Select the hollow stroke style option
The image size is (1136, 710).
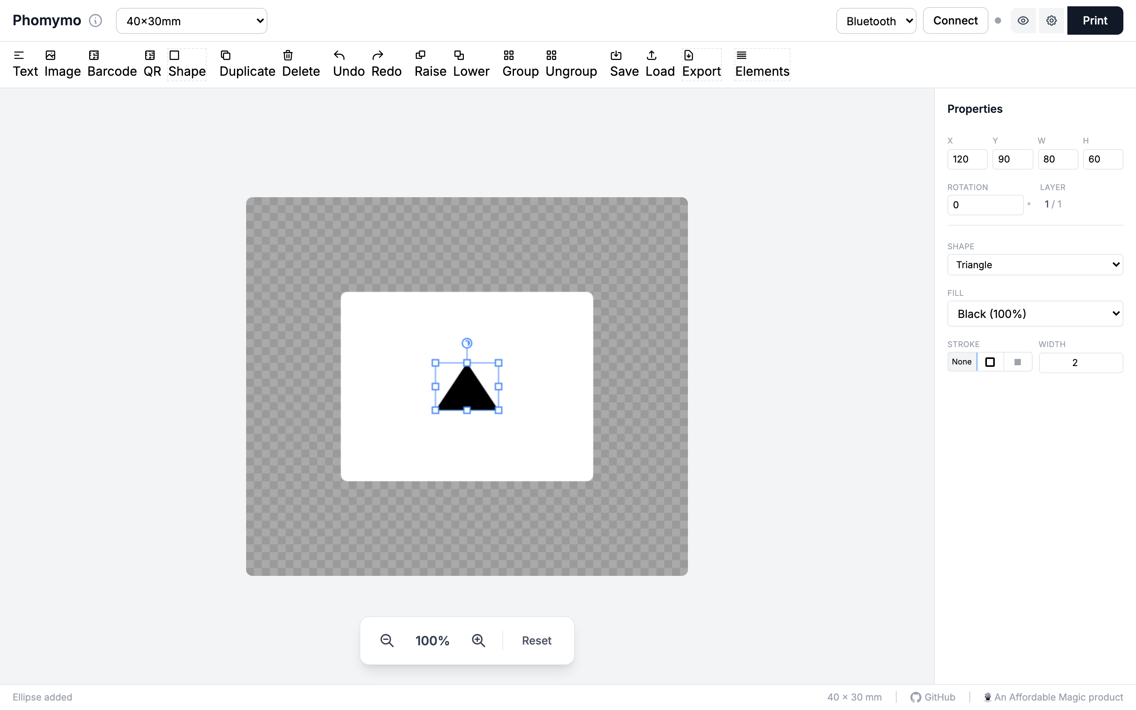[x=990, y=362]
